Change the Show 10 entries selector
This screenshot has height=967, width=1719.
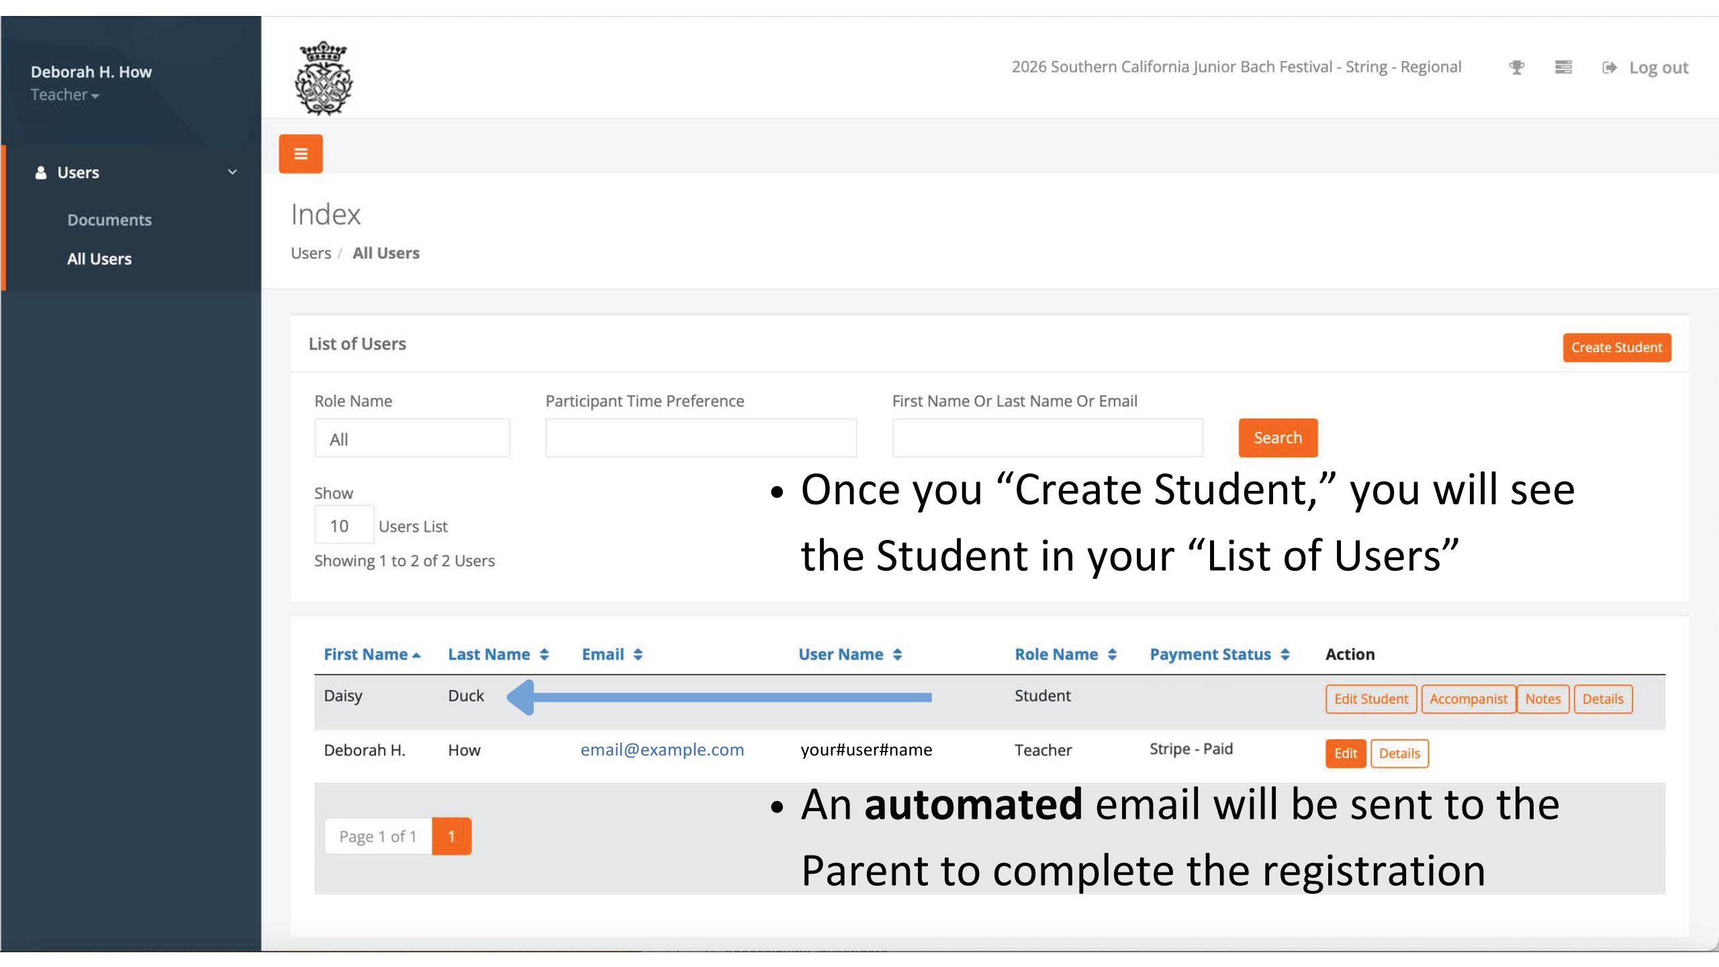coord(343,525)
